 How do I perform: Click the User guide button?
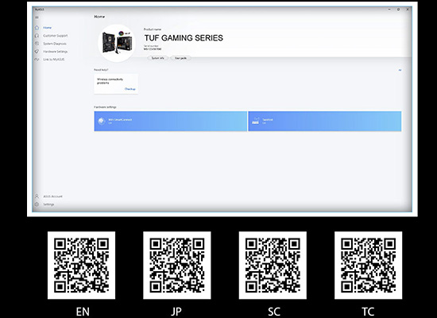coord(180,58)
